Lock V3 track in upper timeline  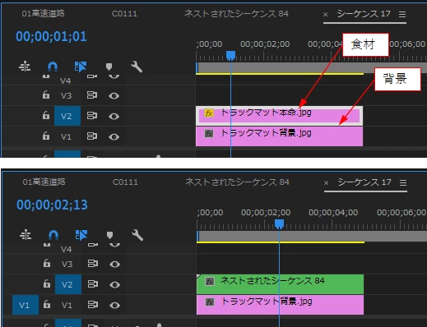(46, 95)
